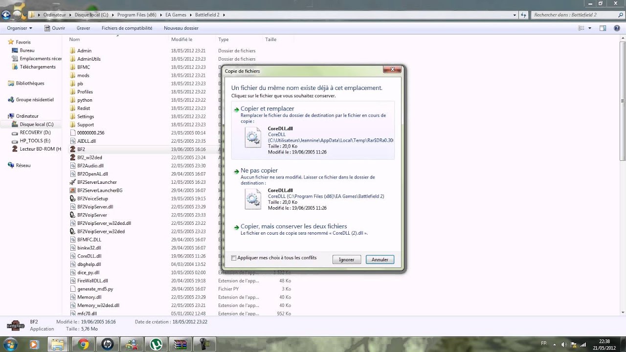Tick Appliquer mes choix à tous les conflits

pos(234,258)
